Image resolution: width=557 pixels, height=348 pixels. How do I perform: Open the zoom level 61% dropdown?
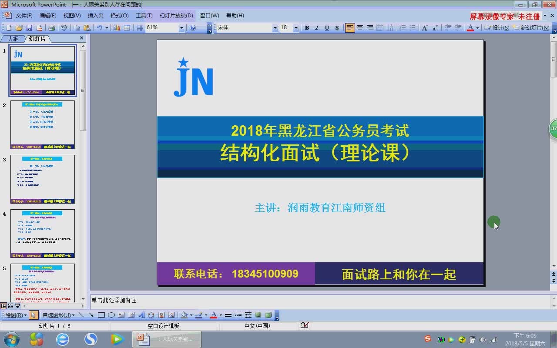[182, 27]
